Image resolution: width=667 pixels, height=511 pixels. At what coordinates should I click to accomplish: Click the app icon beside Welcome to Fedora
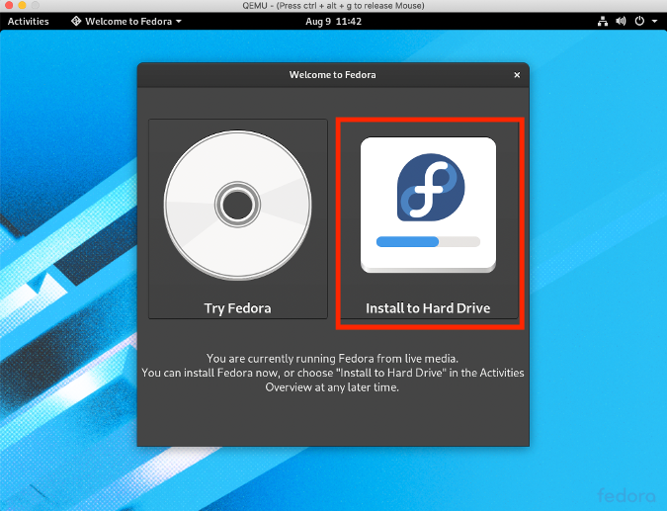click(77, 21)
